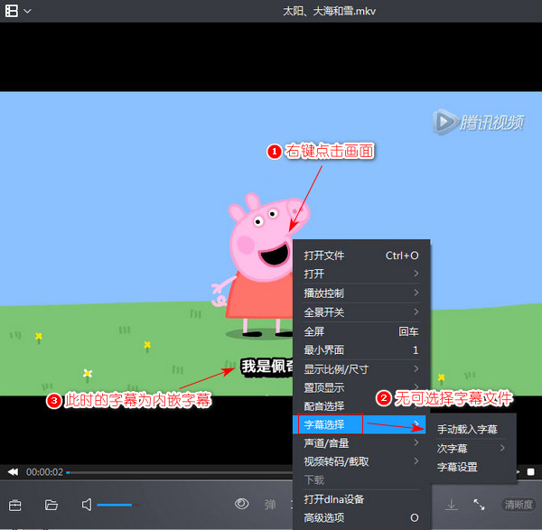Open the toolbox icon at bottom left

click(x=14, y=505)
